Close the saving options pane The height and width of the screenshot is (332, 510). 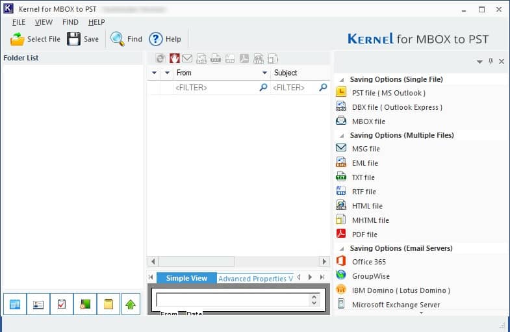pyautogui.click(x=502, y=62)
